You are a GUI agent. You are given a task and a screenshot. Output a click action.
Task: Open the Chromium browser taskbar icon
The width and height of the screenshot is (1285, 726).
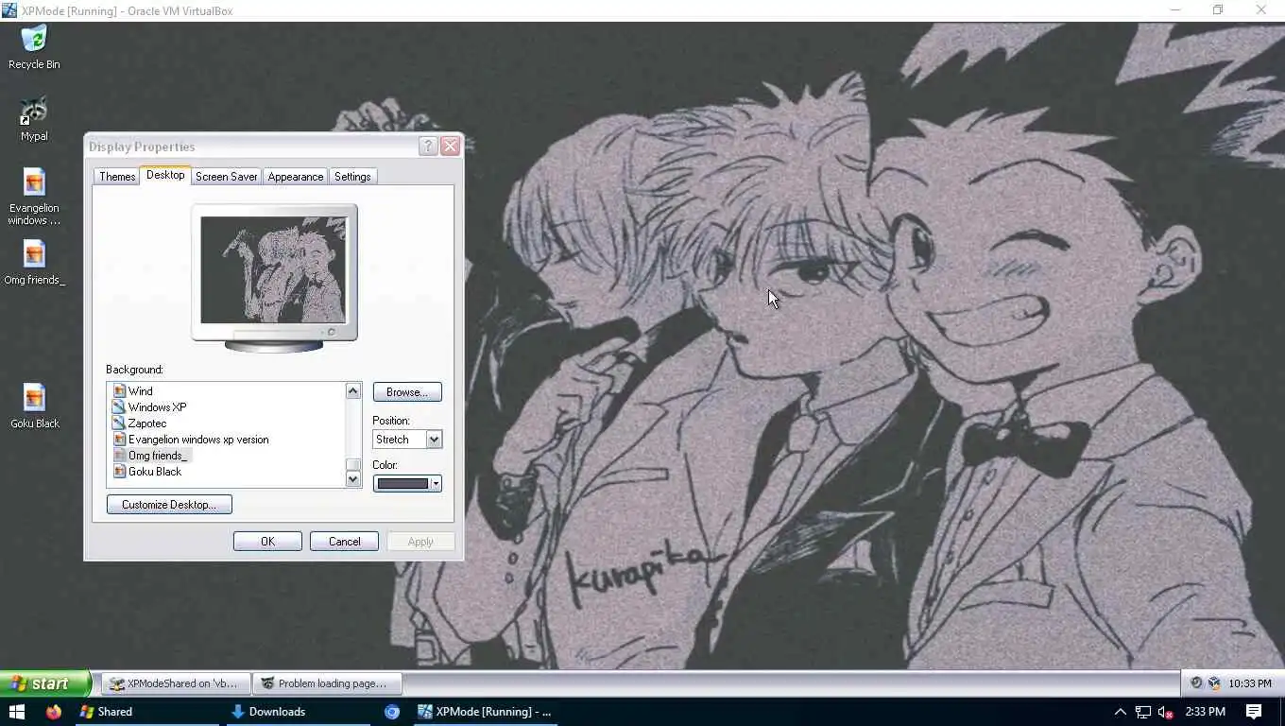[392, 712]
